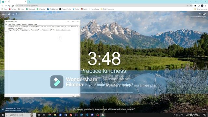This screenshot has height=117, width=208.
Task: Expand the Mobile Bookmarks folder
Action: coord(107,9)
